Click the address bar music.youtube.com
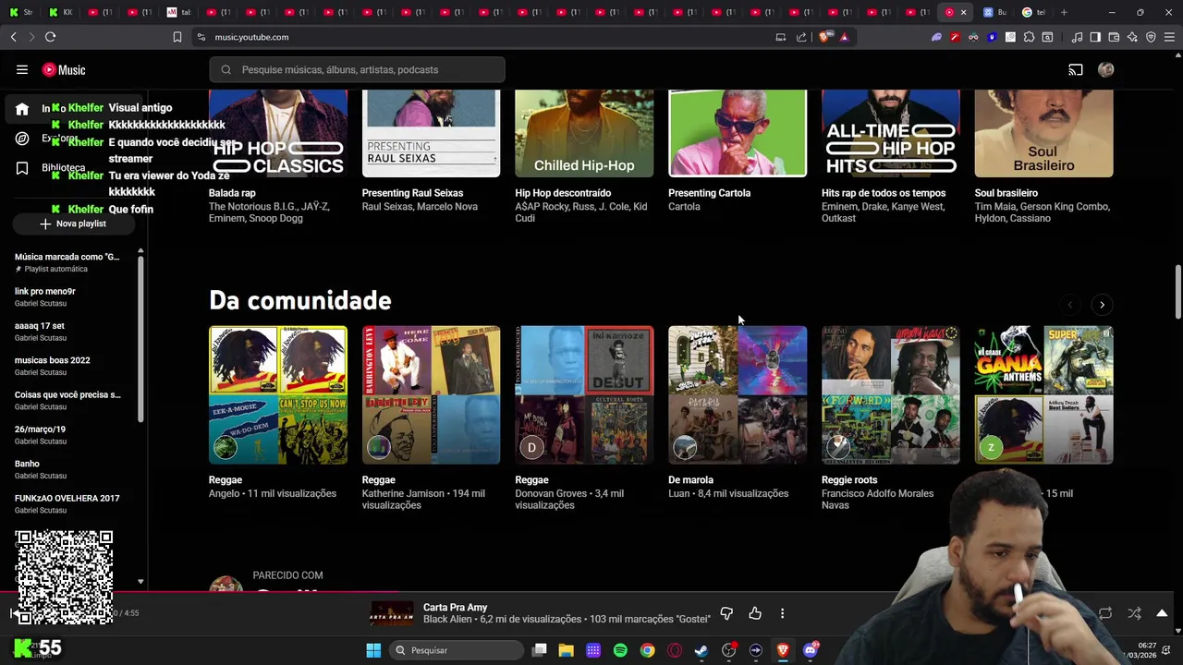Image resolution: width=1183 pixels, height=665 pixels. 251,37
